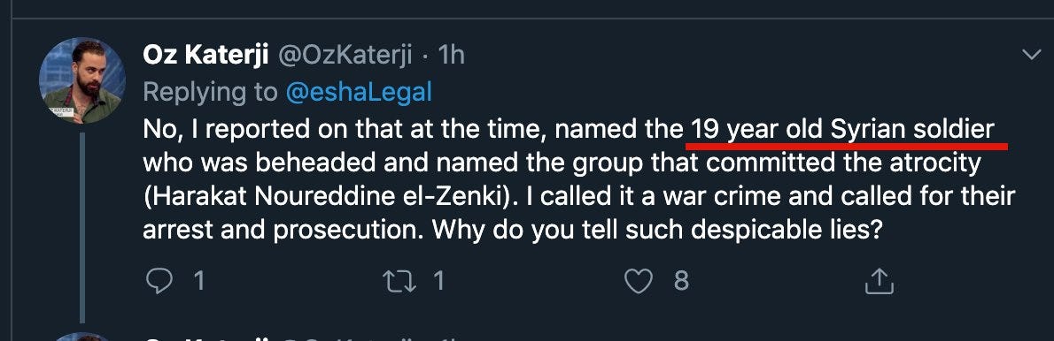Click the Oz Katerji display name
The height and width of the screenshot is (341, 1054).
click(205, 56)
